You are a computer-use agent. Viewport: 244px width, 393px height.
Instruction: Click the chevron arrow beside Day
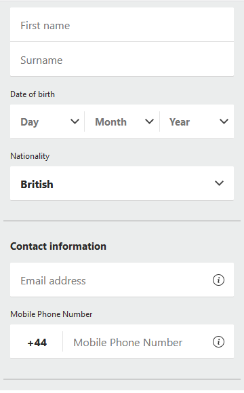tap(75, 121)
